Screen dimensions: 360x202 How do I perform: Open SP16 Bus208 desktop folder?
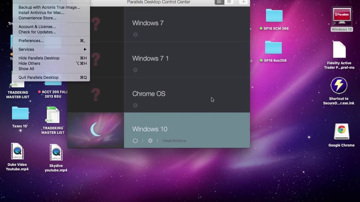273,47
